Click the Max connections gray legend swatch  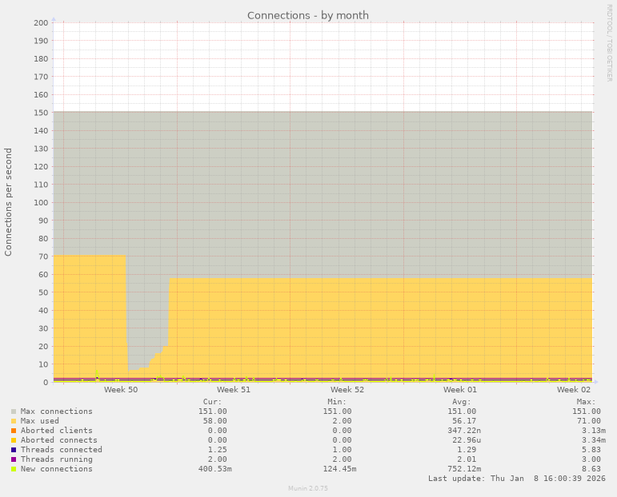click(14, 412)
